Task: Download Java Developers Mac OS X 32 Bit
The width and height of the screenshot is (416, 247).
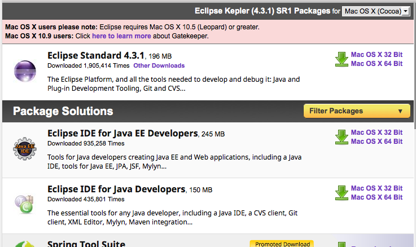Action: click(x=376, y=188)
